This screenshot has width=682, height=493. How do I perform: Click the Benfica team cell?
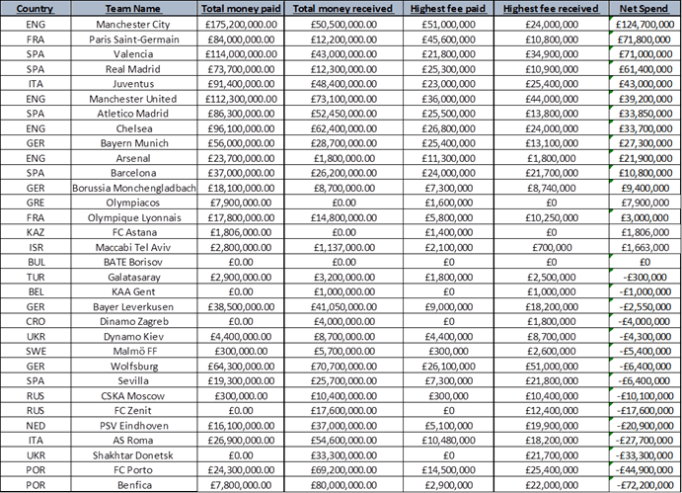pos(133,485)
